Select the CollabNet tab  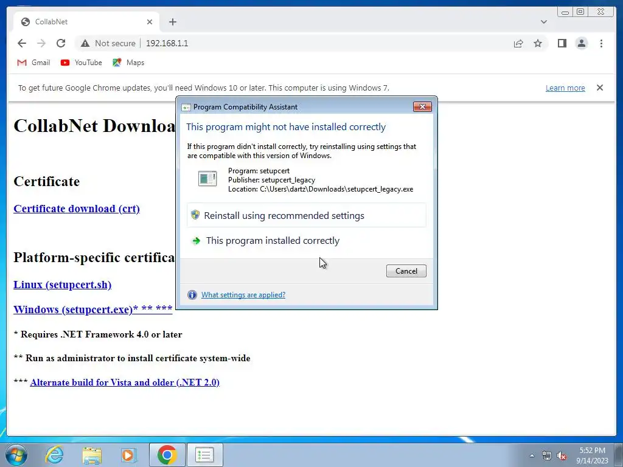coord(86,22)
